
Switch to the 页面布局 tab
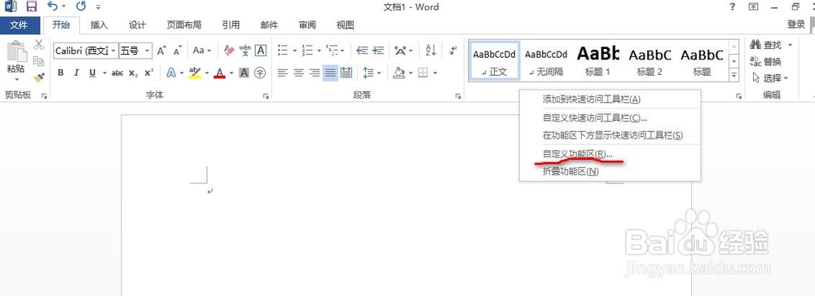pos(184,25)
